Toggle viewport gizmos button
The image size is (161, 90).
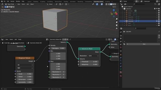pyautogui.click(x=97, y=4)
